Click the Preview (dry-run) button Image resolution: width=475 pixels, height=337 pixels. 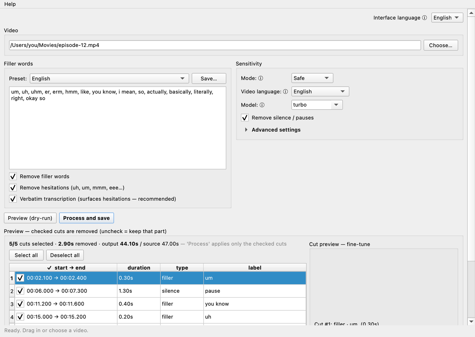pyautogui.click(x=30, y=218)
